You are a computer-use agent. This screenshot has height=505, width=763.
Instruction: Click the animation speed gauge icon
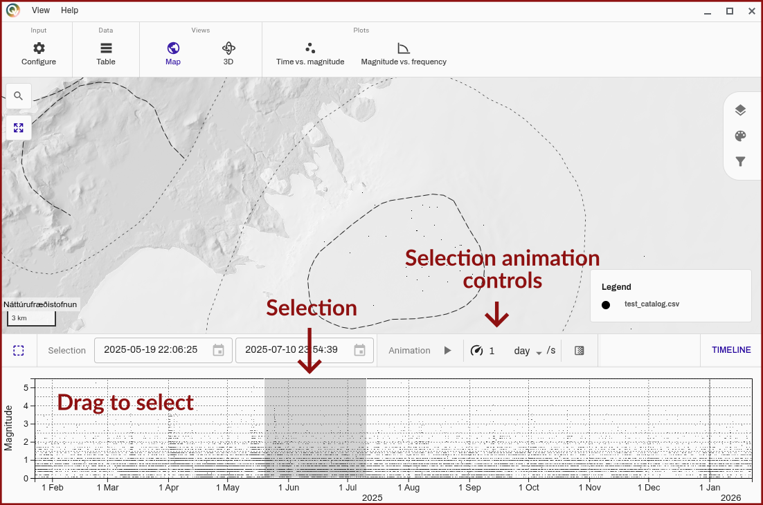tap(477, 351)
